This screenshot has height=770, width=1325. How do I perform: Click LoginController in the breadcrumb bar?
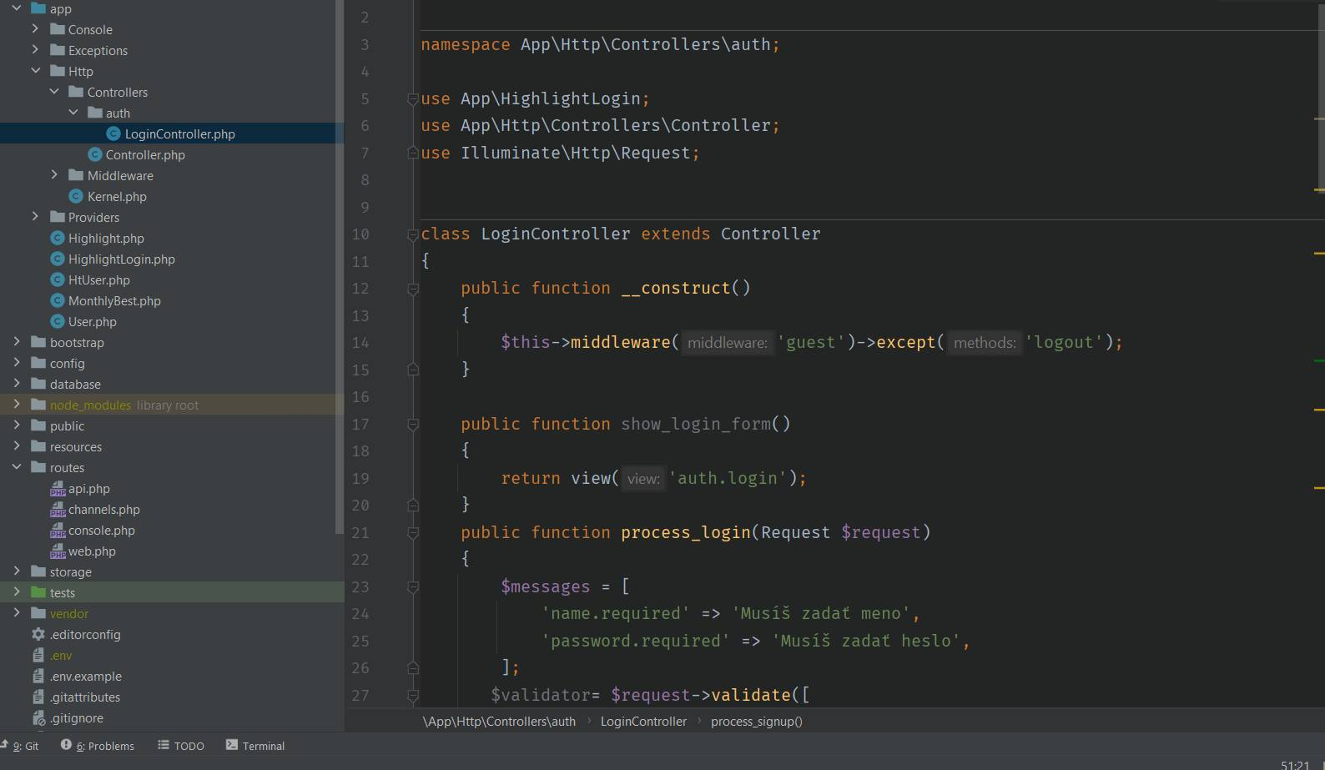pos(643,722)
